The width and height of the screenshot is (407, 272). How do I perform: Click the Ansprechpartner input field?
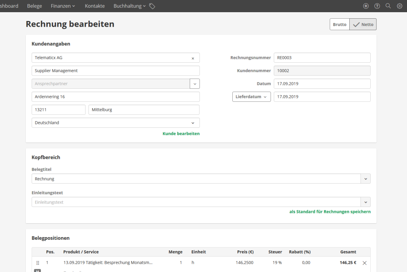click(x=111, y=84)
